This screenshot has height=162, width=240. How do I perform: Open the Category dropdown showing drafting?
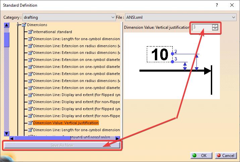click(69, 17)
